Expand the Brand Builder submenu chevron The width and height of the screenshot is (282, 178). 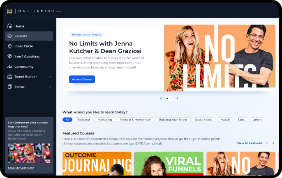coord(50,77)
